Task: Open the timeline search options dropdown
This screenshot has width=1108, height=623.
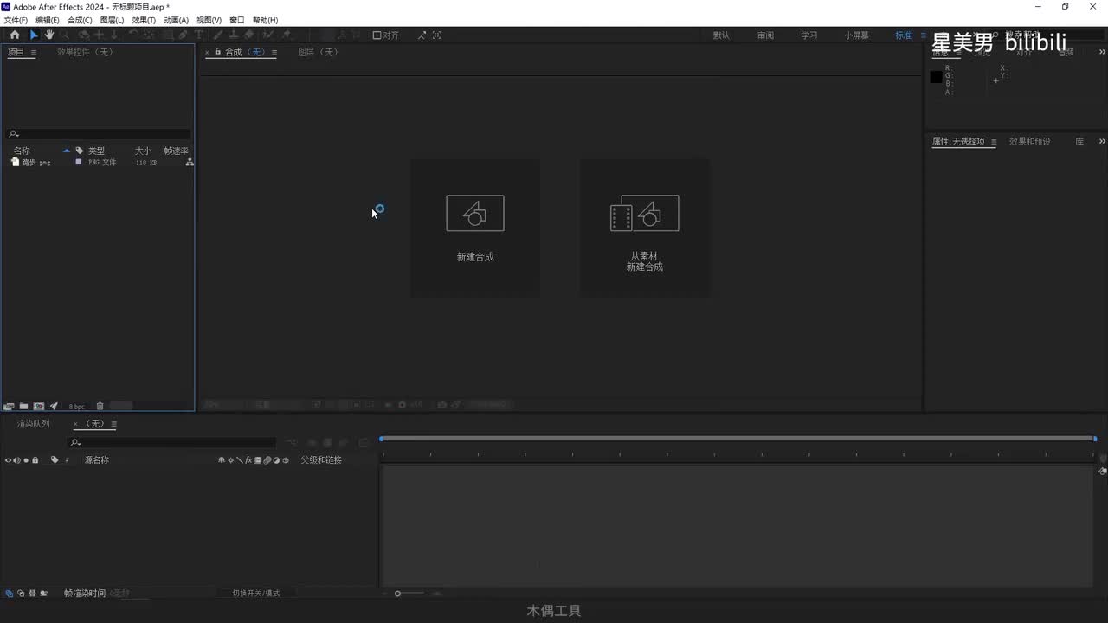Action: click(76, 442)
